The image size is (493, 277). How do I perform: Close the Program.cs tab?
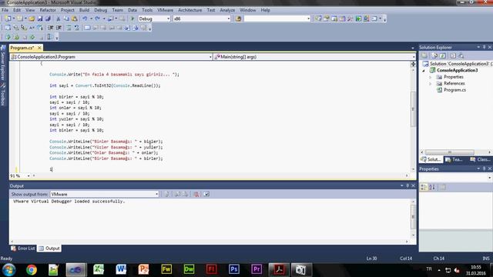point(39,48)
